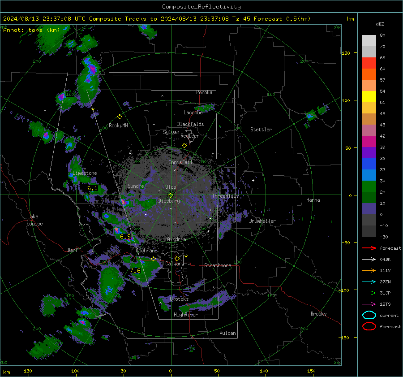Click the green 31JP arrow in legend
The height and width of the screenshot is (377, 403).
(369, 293)
